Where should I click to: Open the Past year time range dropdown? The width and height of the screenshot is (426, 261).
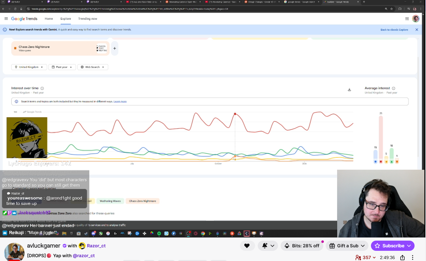coord(62,67)
